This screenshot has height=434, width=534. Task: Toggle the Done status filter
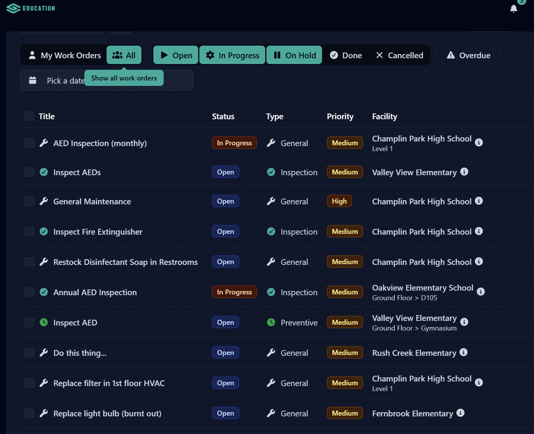(x=346, y=55)
